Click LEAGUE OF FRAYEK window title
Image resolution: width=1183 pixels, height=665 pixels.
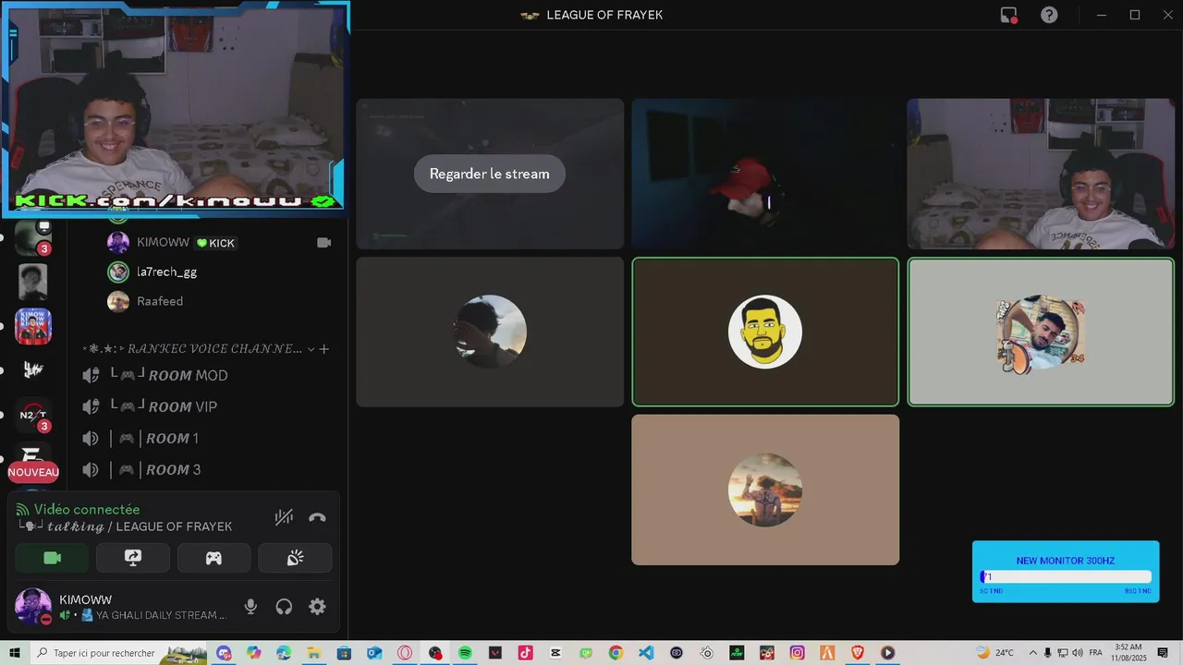[604, 15]
